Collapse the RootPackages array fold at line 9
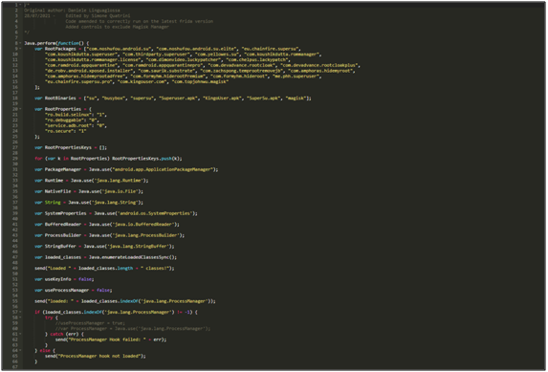 pos(20,49)
